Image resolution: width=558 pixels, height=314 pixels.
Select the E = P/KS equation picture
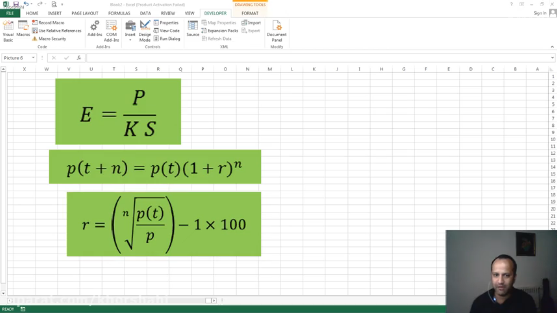point(118,112)
